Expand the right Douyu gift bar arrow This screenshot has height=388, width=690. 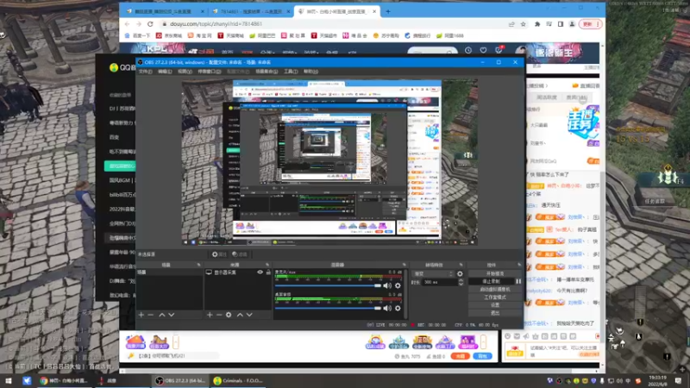pyautogui.click(x=483, y=341)
